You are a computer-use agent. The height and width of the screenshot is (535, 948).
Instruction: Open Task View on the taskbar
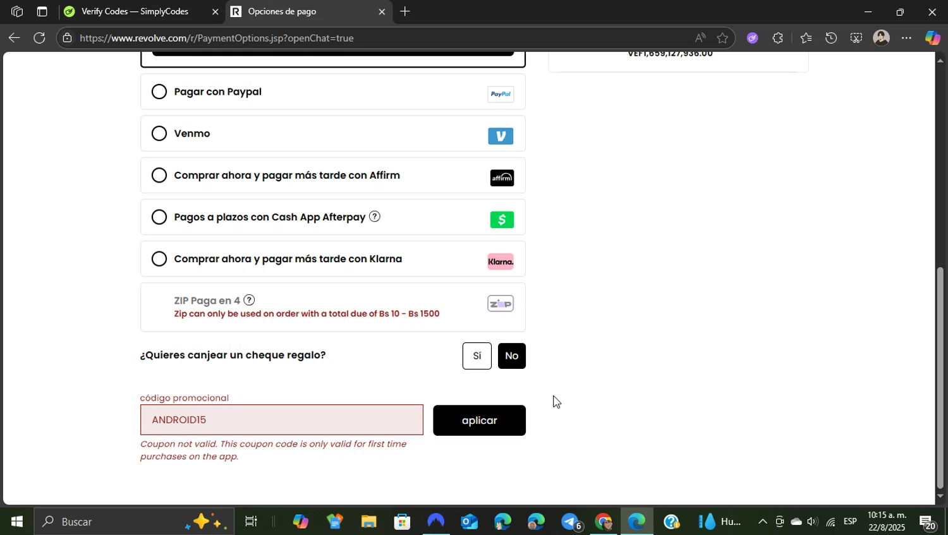coord(251,522)
